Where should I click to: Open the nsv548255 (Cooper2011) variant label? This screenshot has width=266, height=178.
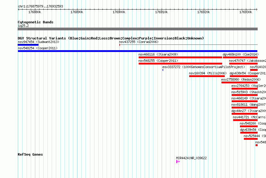(x=158, y=61)
